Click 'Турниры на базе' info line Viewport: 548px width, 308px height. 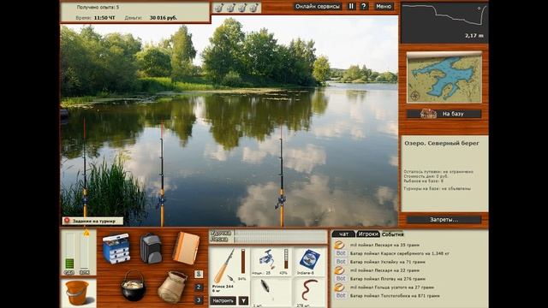(438, 188)
